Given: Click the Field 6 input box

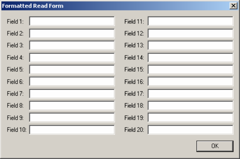Looking at the screenshot, I should (72, 81).
